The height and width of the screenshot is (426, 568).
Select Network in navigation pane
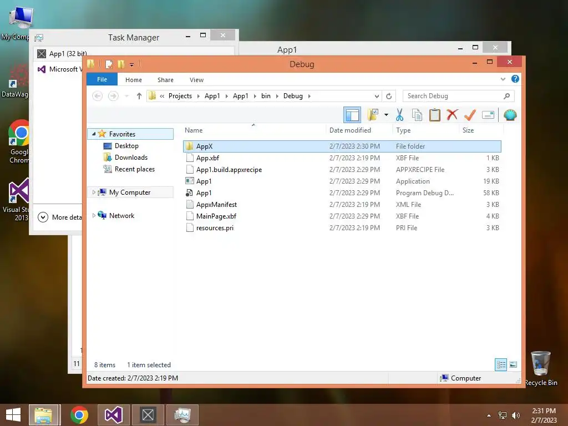(x=121, y=216)
